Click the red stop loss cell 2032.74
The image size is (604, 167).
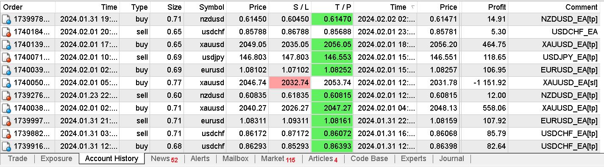coord(289,83)
